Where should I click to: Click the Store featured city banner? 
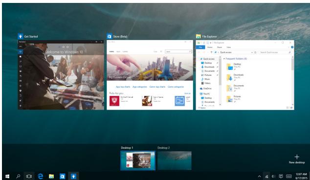(150, 67)
